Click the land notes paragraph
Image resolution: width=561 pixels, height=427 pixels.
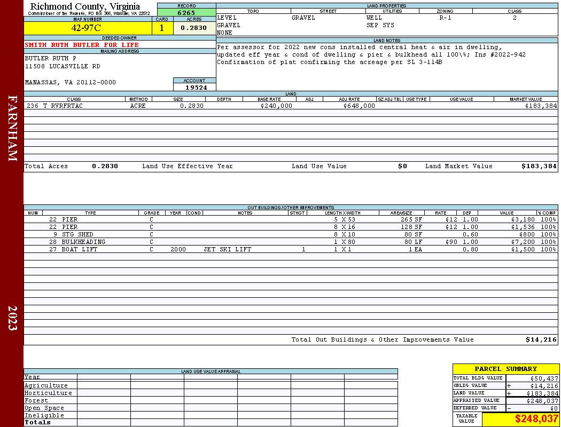tap(371, 54)
